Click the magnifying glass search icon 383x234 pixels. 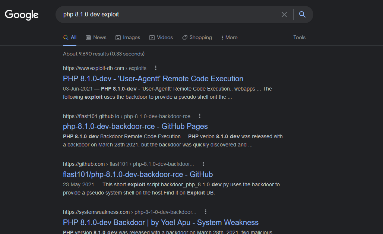[x=302, y=15]
